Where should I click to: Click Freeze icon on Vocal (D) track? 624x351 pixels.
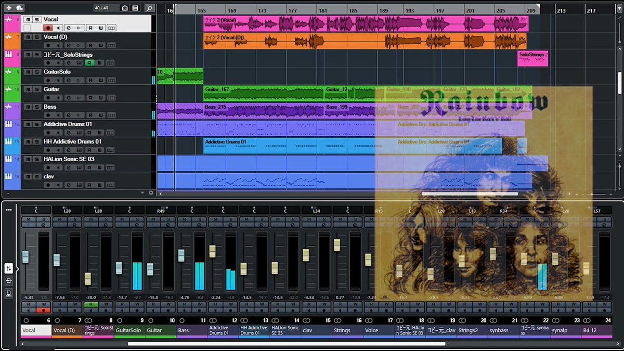[78, 45]
